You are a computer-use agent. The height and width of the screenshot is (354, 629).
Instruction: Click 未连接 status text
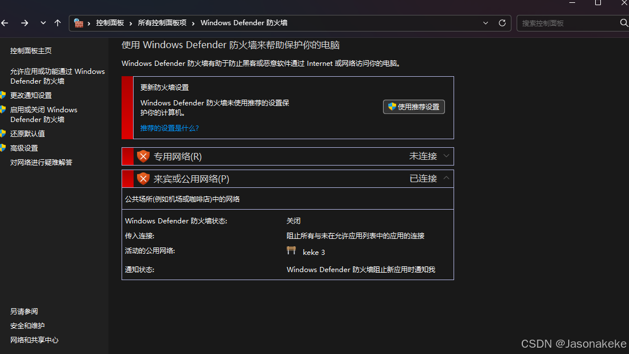pyautogui.click(x=423, y=156)
